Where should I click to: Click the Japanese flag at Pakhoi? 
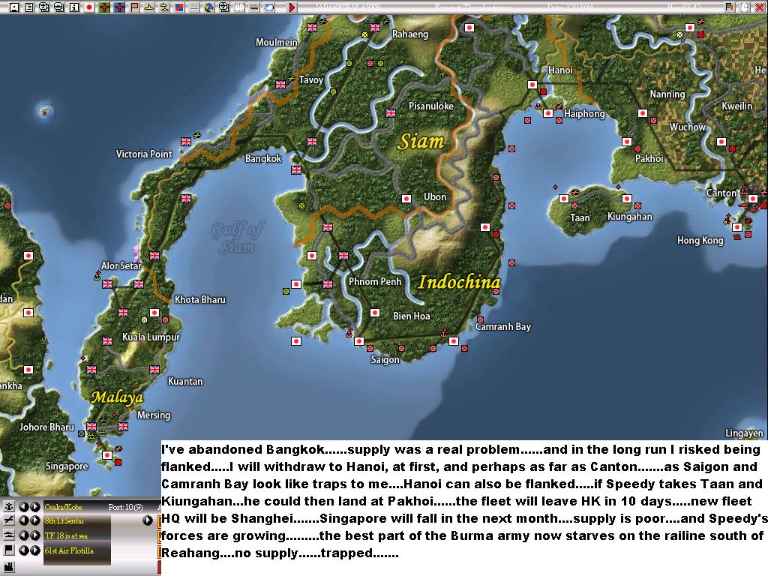coord(626,142)
